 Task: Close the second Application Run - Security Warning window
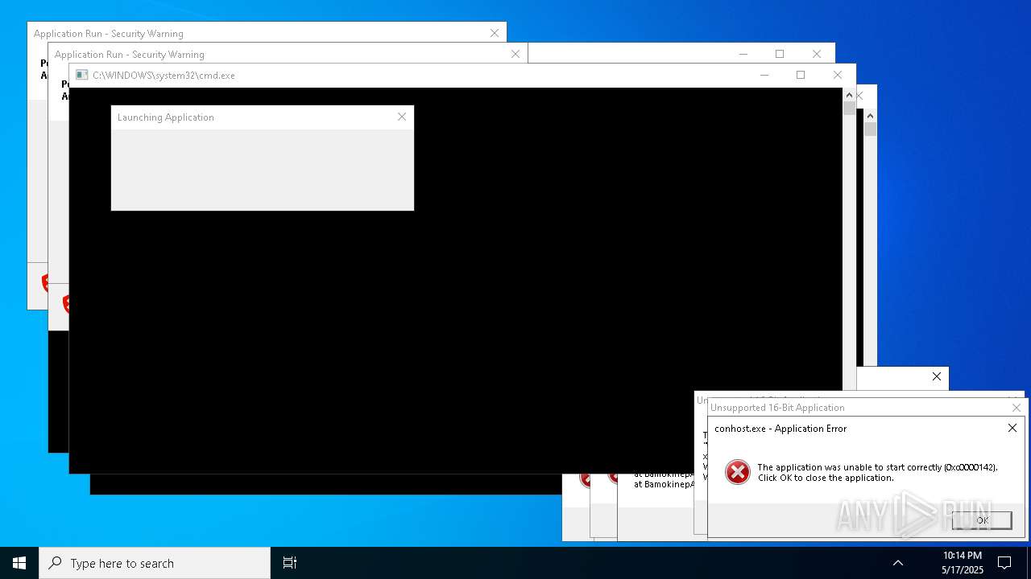(515, 54)
